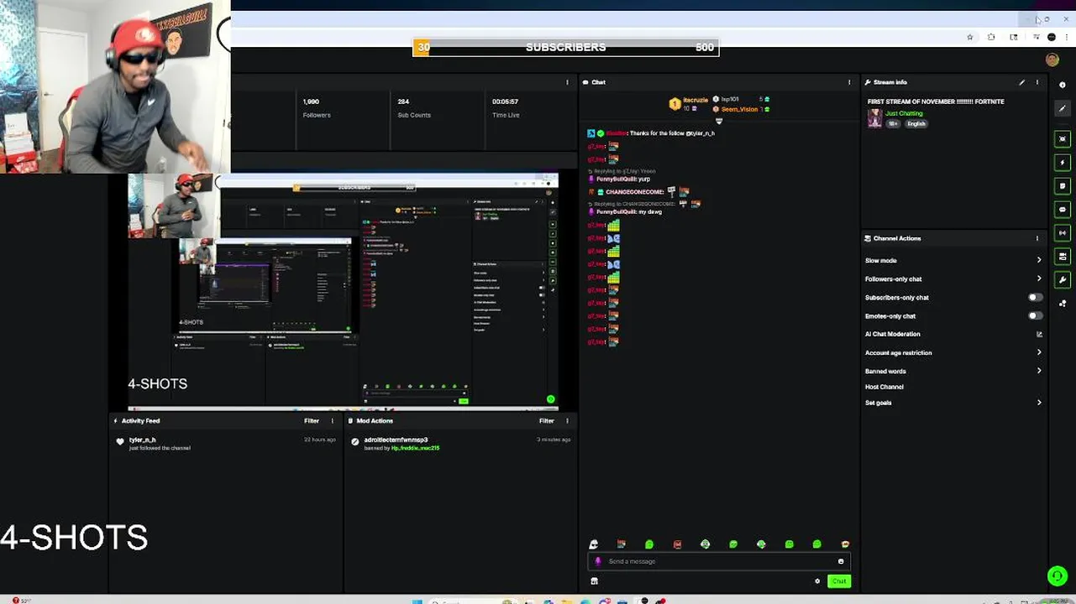
Task: Click the info icon in the right sidebar
Action: tap(1063, 85)
